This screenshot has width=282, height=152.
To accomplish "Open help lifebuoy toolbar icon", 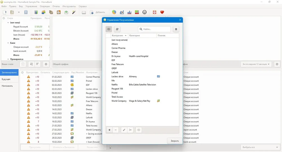I will [155, 12].
